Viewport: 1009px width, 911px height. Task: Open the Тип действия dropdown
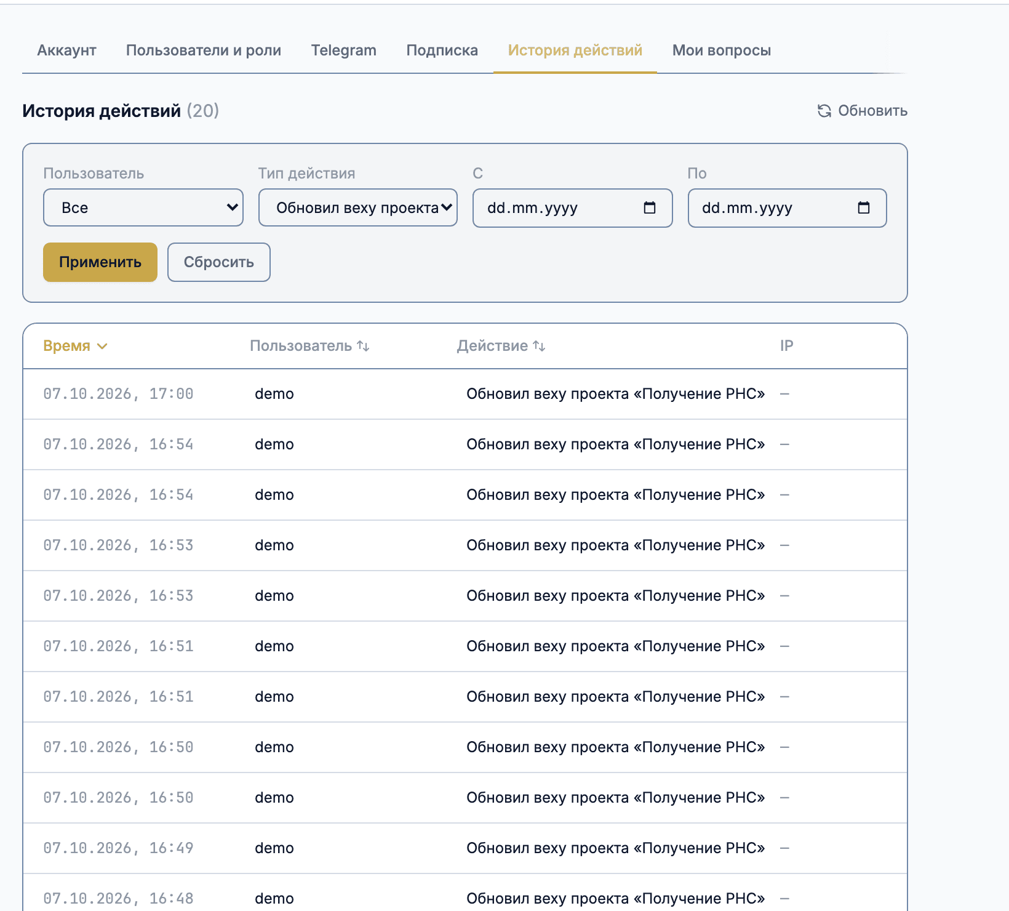pyautogui.click(x=358, y=207)
